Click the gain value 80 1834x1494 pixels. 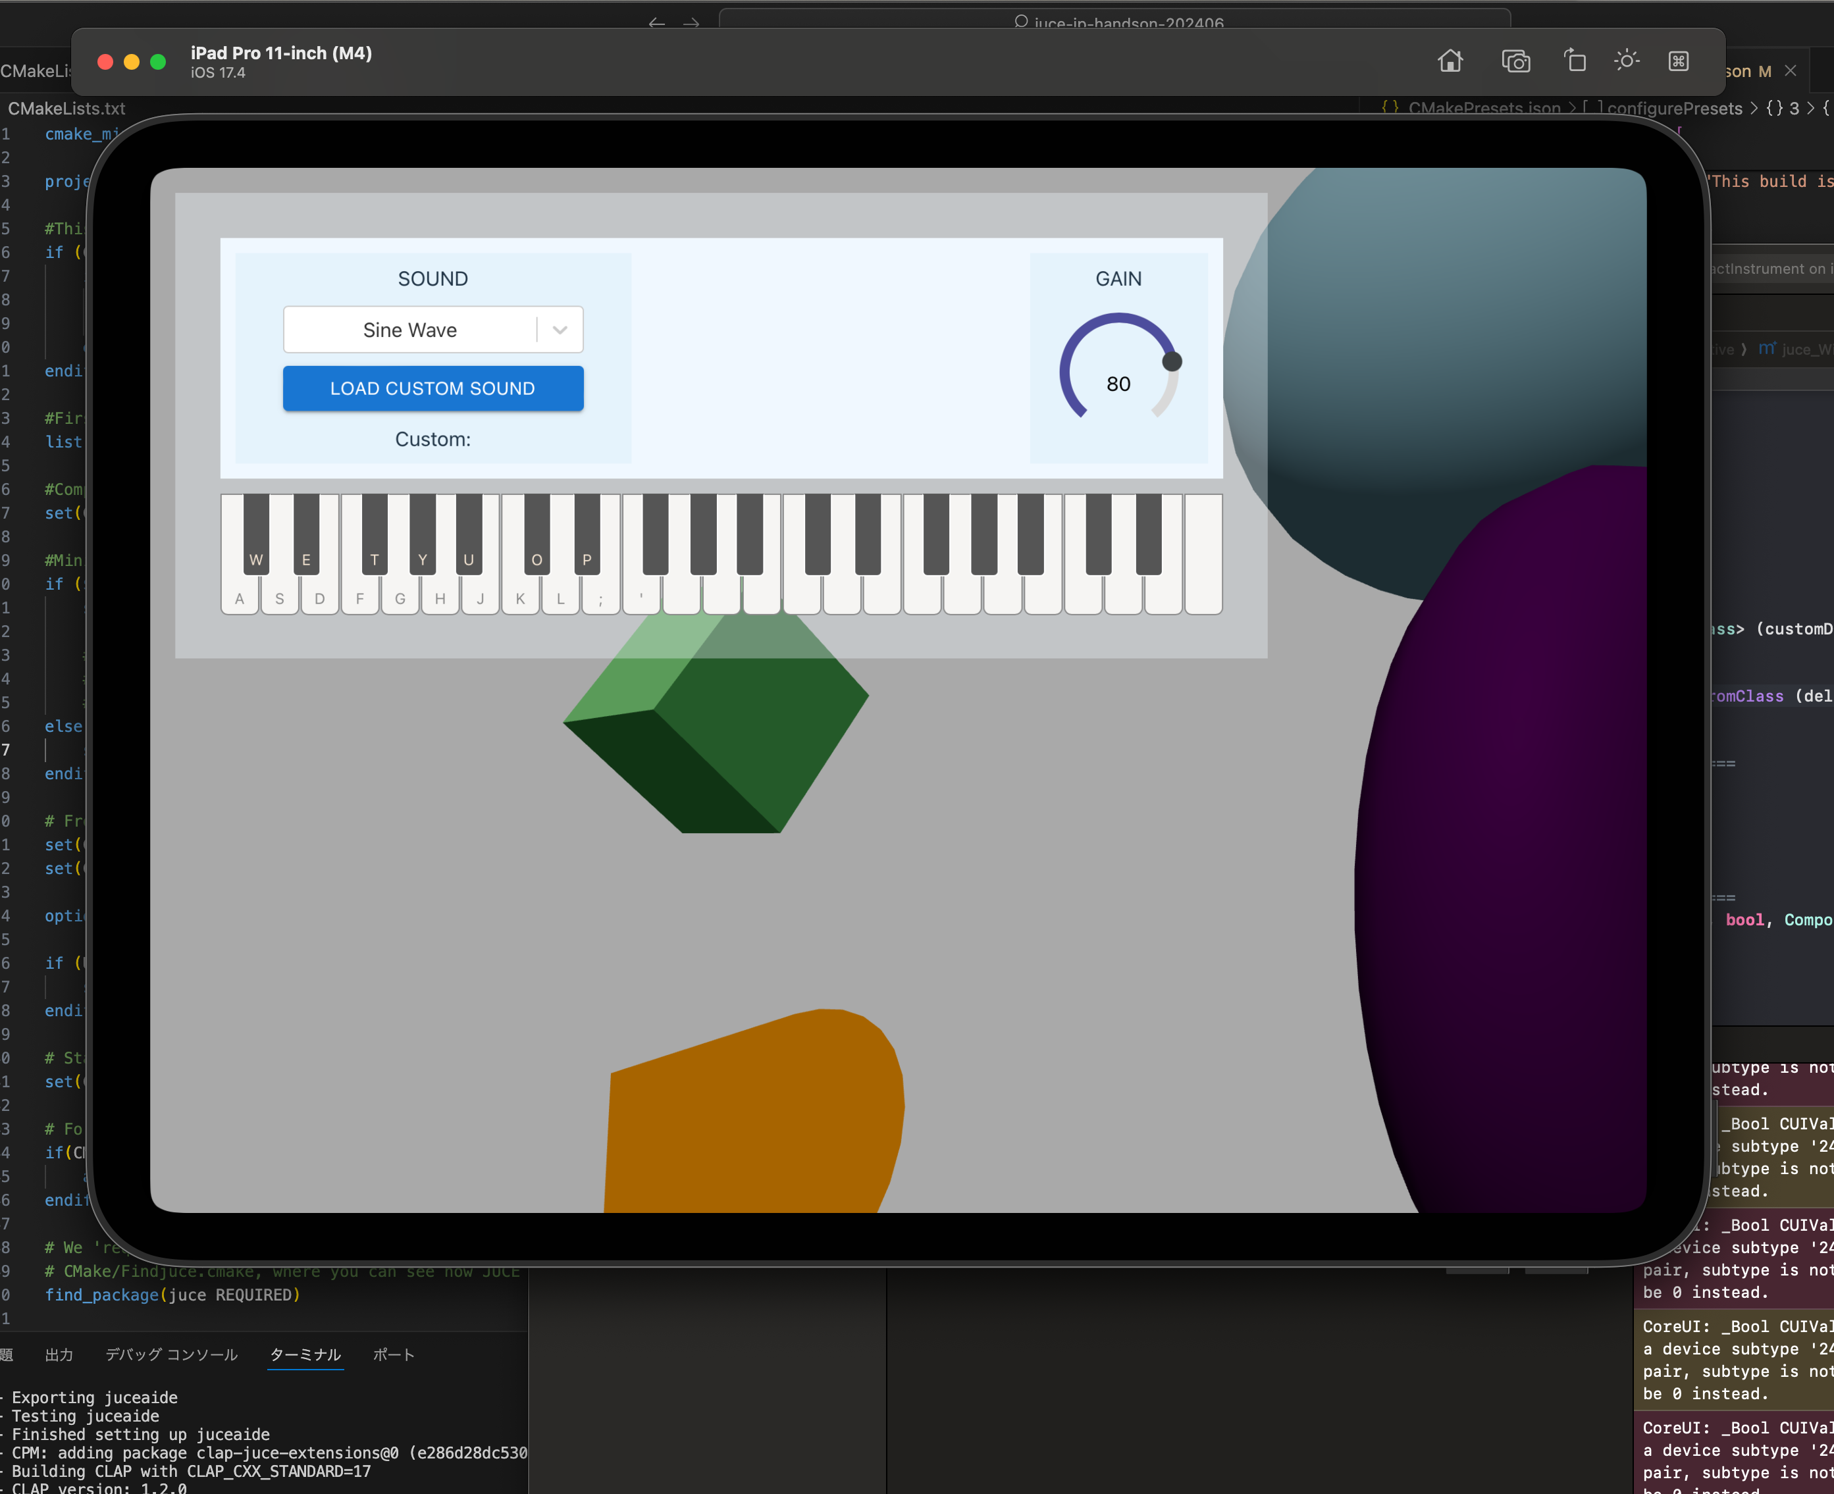click(x=1118, y=384)
